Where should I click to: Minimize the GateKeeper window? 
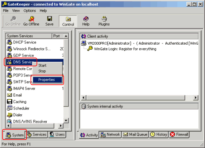coord(189,4)
